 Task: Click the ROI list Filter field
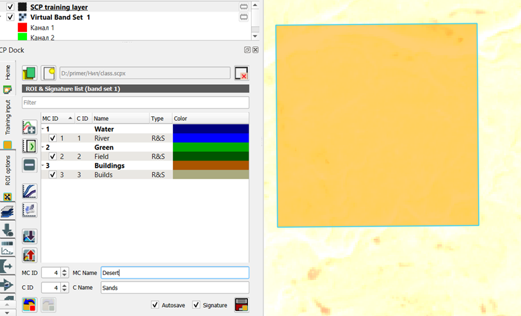coord(136,102)
